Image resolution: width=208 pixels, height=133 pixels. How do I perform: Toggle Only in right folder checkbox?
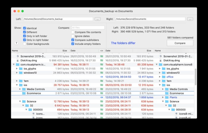tap(24, 40)
